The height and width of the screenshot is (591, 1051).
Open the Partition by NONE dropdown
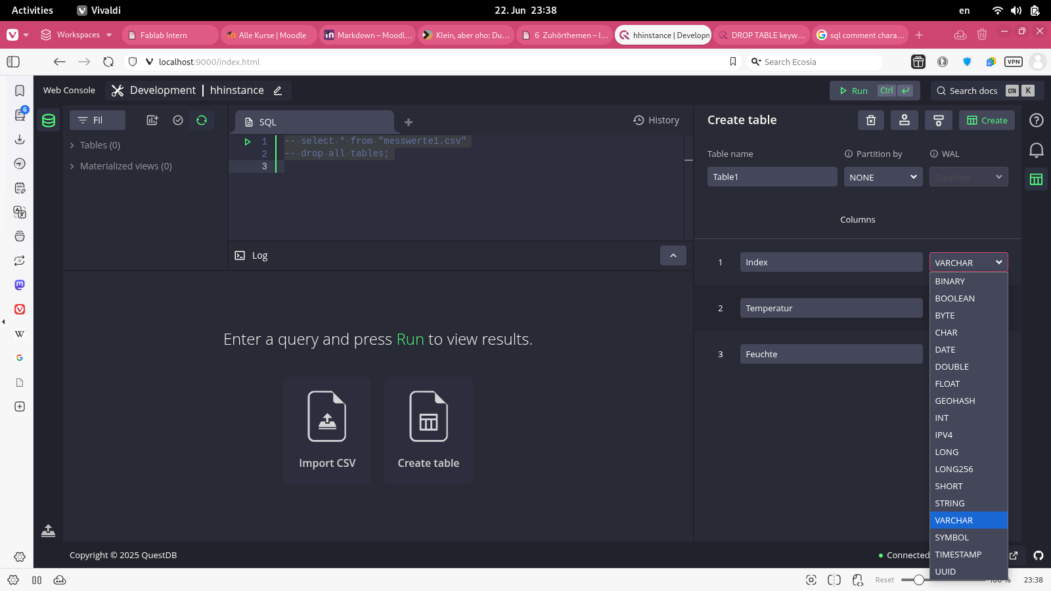point(882,177)
